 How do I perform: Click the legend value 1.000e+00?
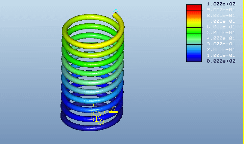[x=221, y=4]
